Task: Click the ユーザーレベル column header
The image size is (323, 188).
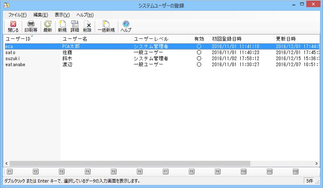Action: [151, 39]
